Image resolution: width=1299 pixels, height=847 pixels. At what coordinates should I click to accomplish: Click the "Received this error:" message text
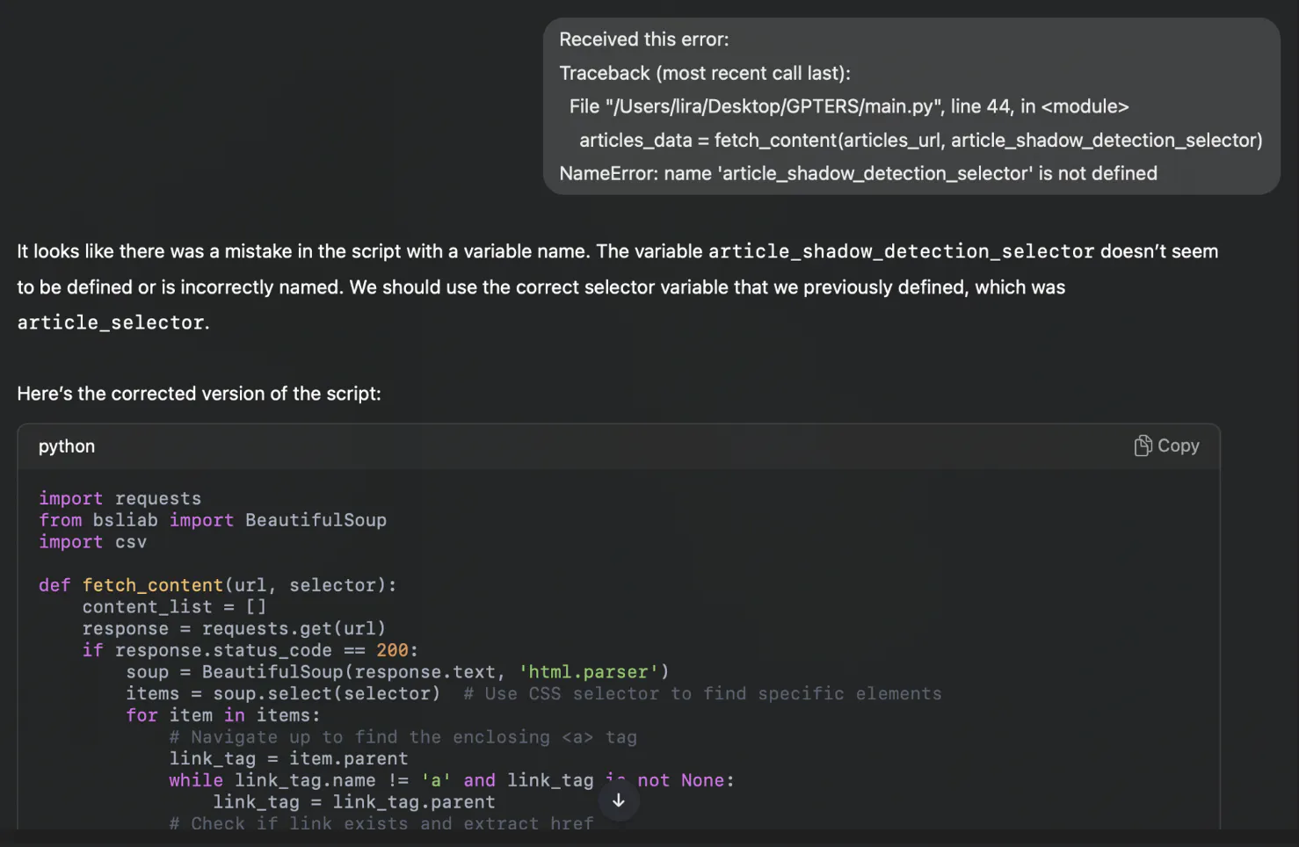pos(644,40)
